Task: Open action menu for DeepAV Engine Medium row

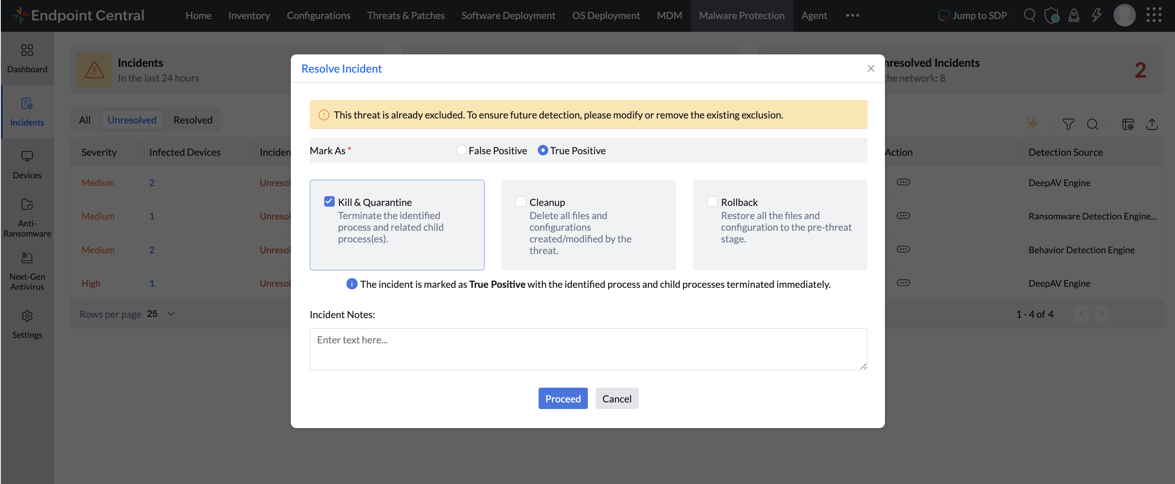Action: (x=903, y=182)
